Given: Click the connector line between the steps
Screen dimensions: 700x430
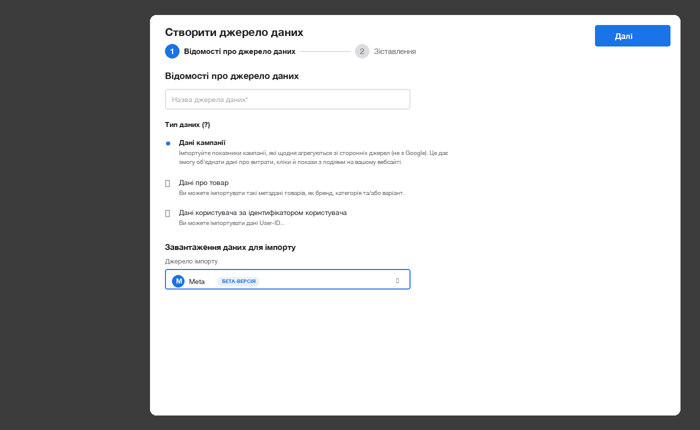Looking at the screenshot, I should coord(325,51).
